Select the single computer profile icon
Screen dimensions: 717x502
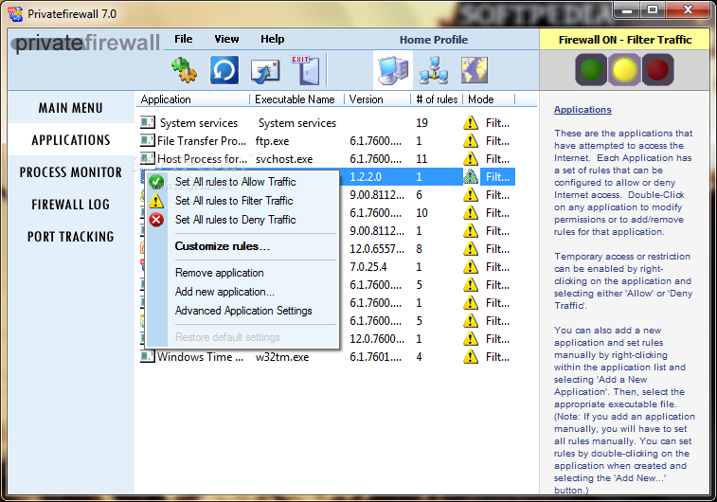pos(393,70)
